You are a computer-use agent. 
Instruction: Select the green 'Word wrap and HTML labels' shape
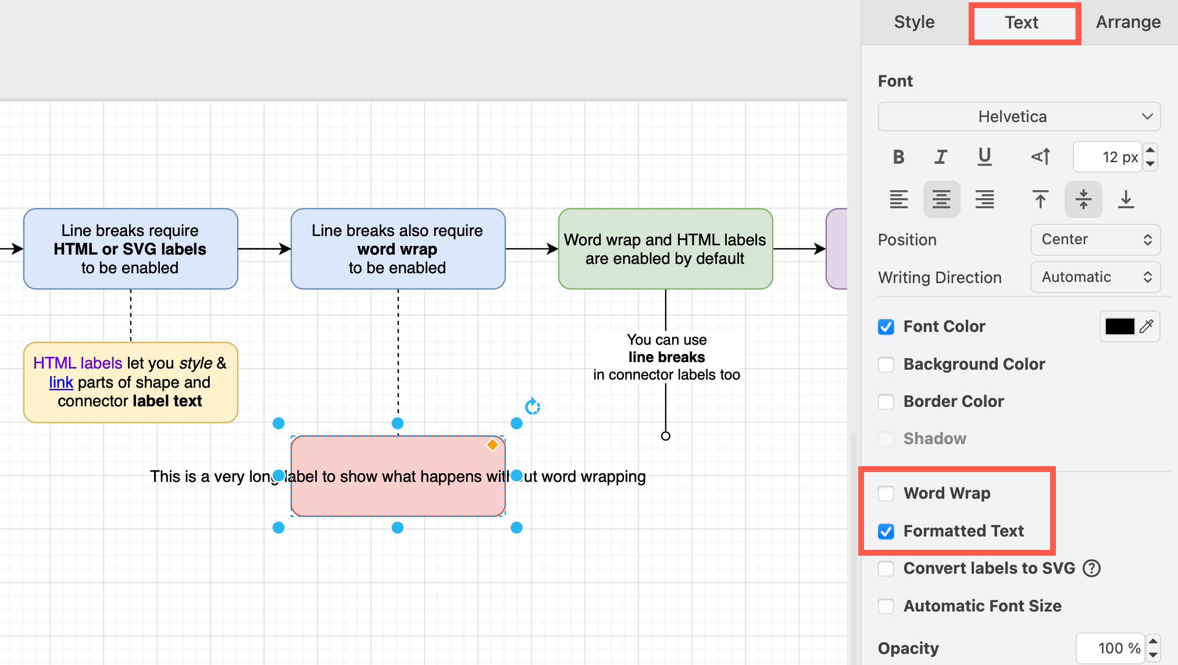click(666, 249)
